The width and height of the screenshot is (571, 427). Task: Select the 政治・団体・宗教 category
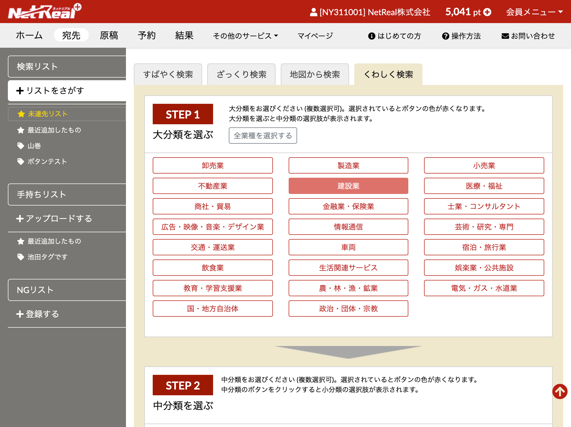click(x=348, y=309)
